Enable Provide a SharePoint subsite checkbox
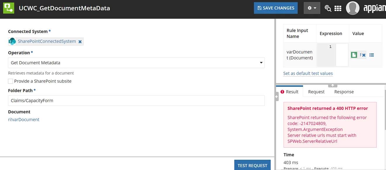This screenshot has width=386, height=170. (11, 81)
